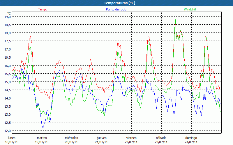Image resolution: width=233 pixels, height=145 pixels.
Task: Click the Temperaturas [°C] chart title
Action: (x=119, y=3)
